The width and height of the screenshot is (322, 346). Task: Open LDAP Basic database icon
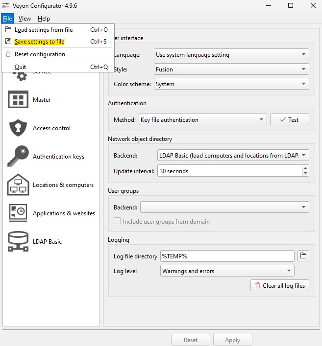click(18, 241)
